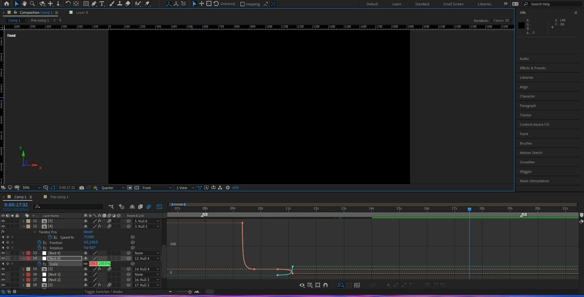This screenshot has height=297, width=584.
Task: Expand layer 11 [5] properties
Action: point(23,221)
